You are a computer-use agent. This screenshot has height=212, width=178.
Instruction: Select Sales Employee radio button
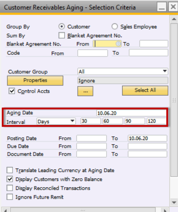click(115, 26)
